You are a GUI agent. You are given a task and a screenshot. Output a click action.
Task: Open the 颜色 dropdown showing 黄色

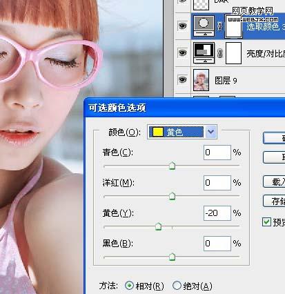182,132
